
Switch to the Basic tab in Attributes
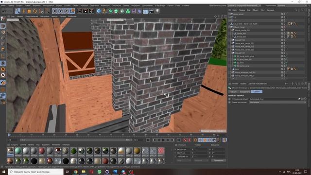[x=233, y=92]
